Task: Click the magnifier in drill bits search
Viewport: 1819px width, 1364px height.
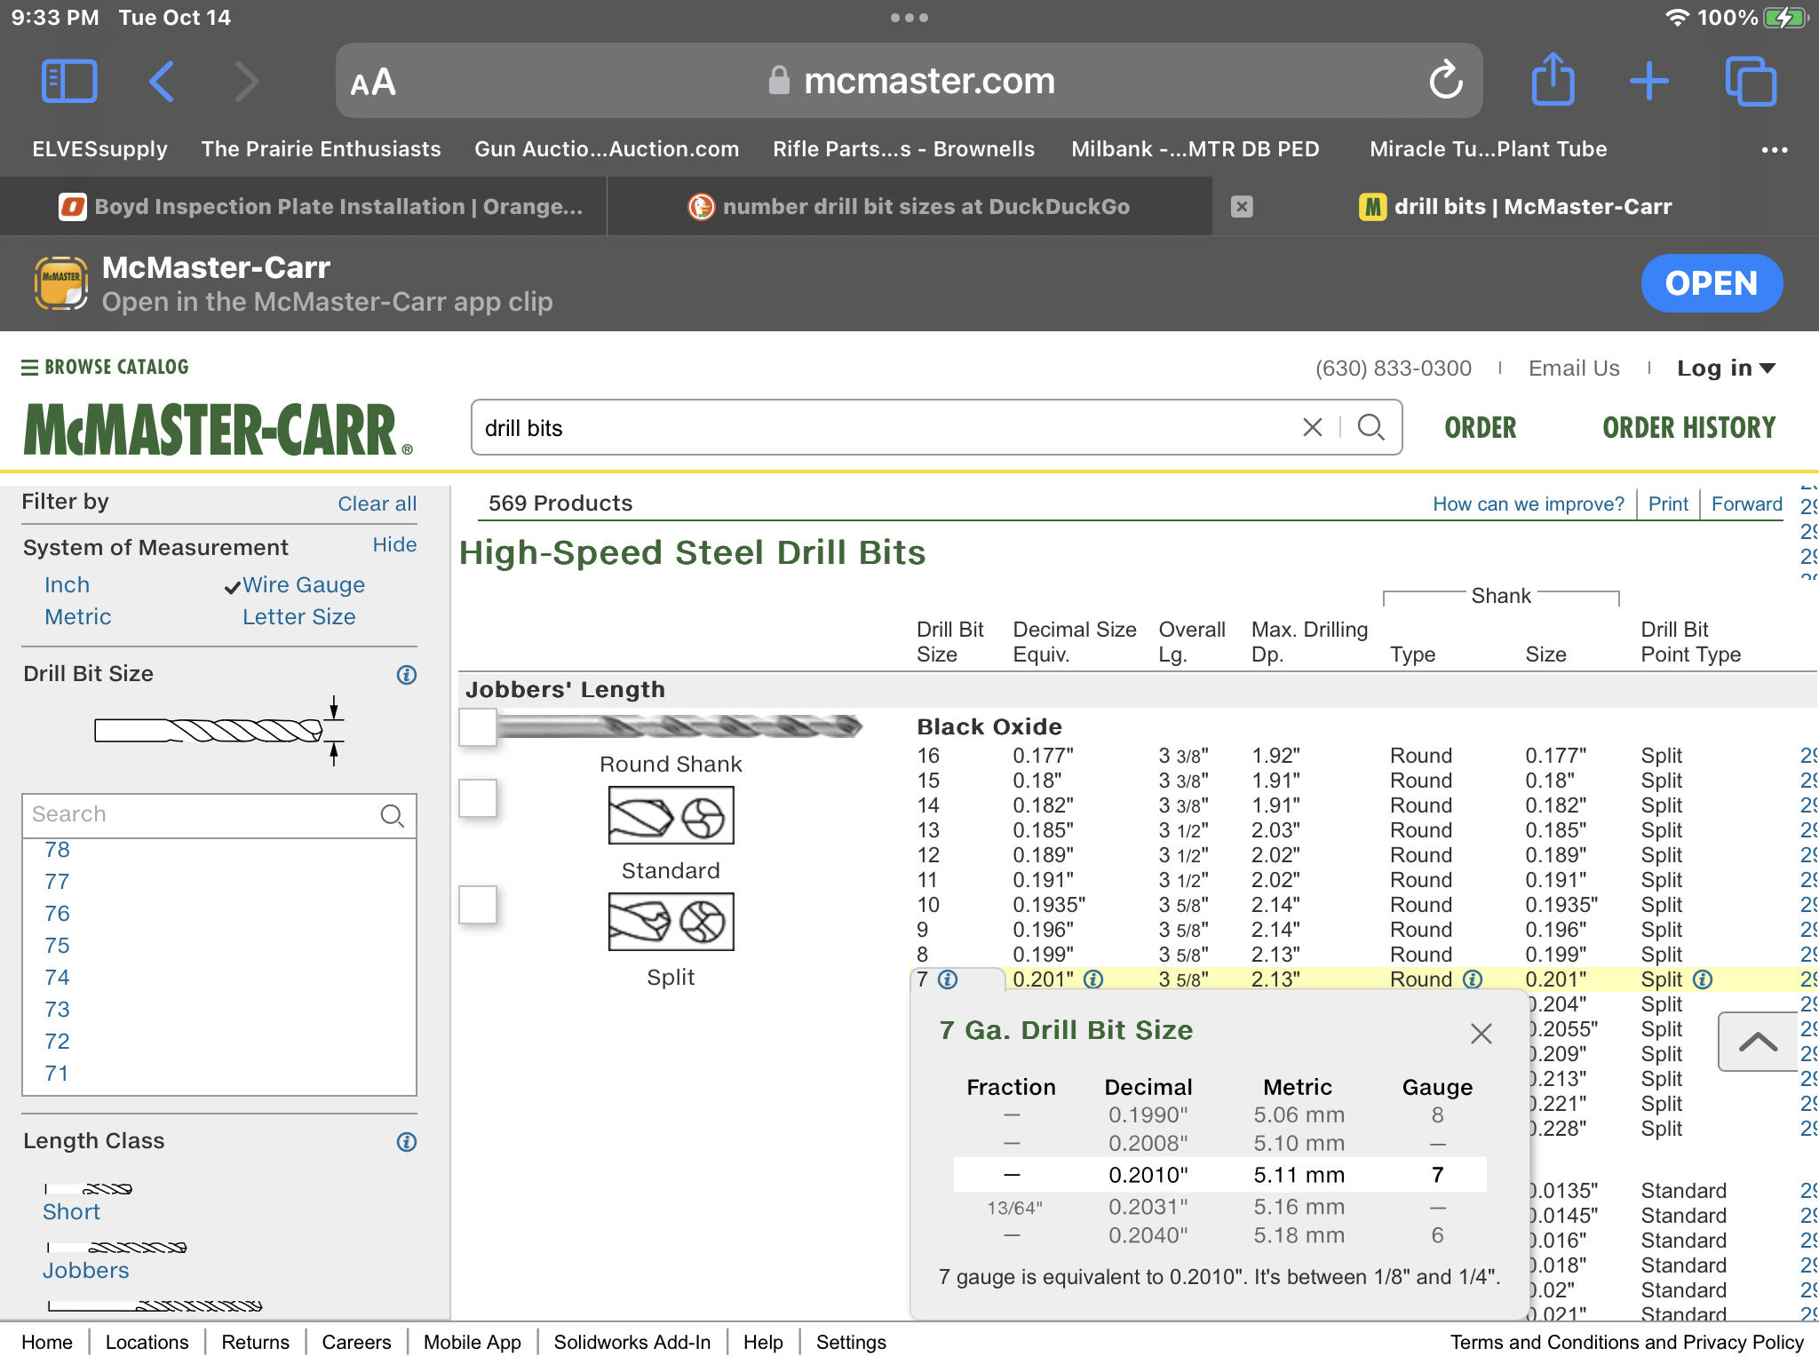Action: tap(1370, 428)
